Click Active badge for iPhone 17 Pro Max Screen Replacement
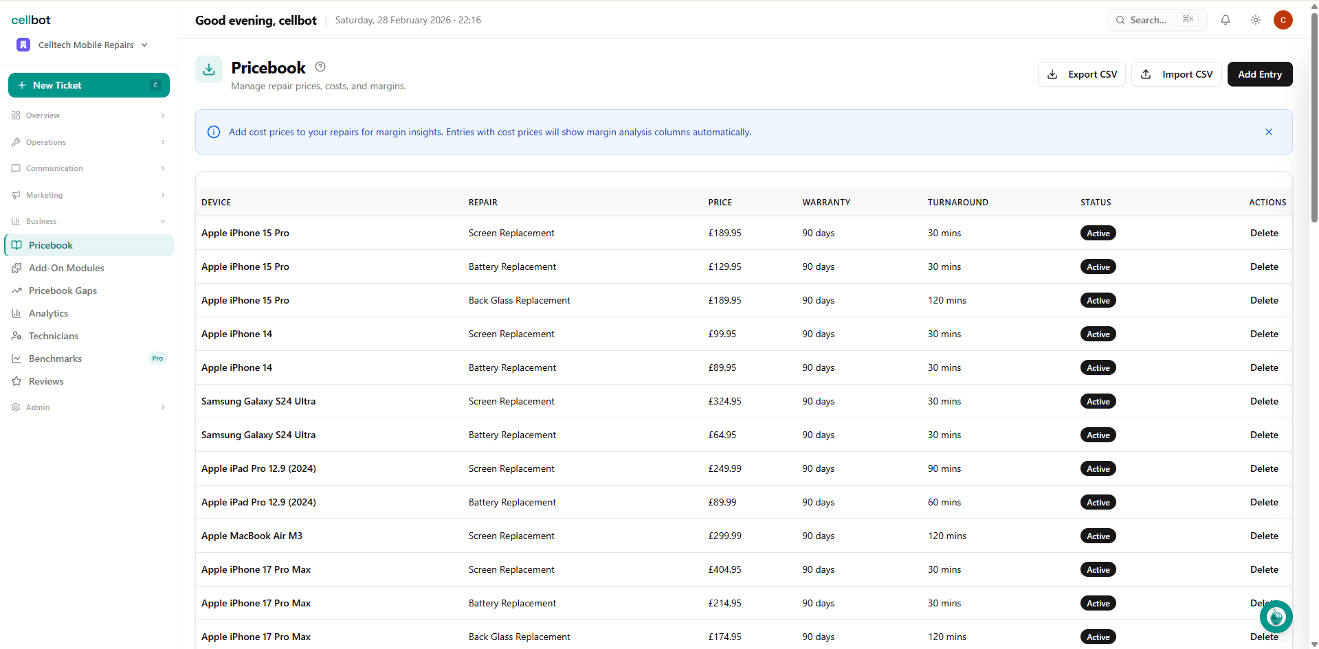Viewport: 1319px width, 649px height. [1098, 569]
